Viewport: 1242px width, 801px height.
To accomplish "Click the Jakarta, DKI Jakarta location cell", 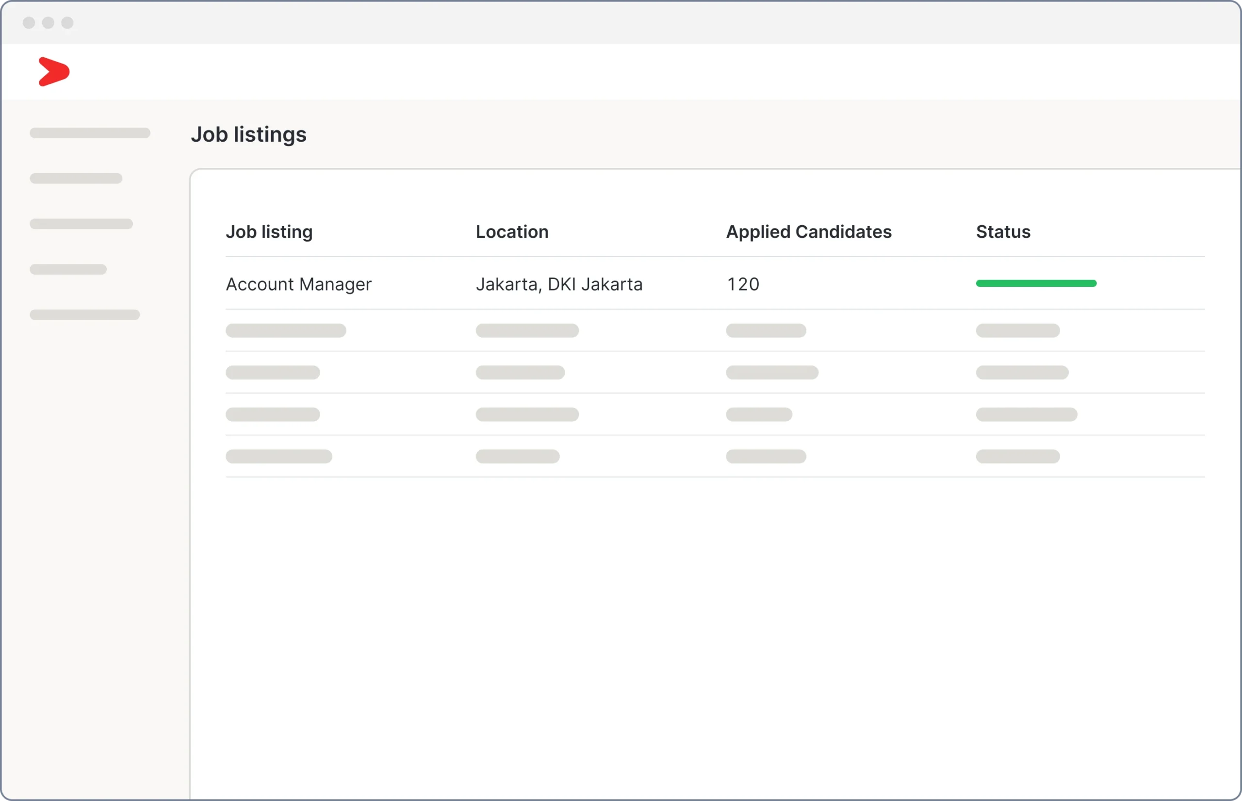I will point(559,284).
